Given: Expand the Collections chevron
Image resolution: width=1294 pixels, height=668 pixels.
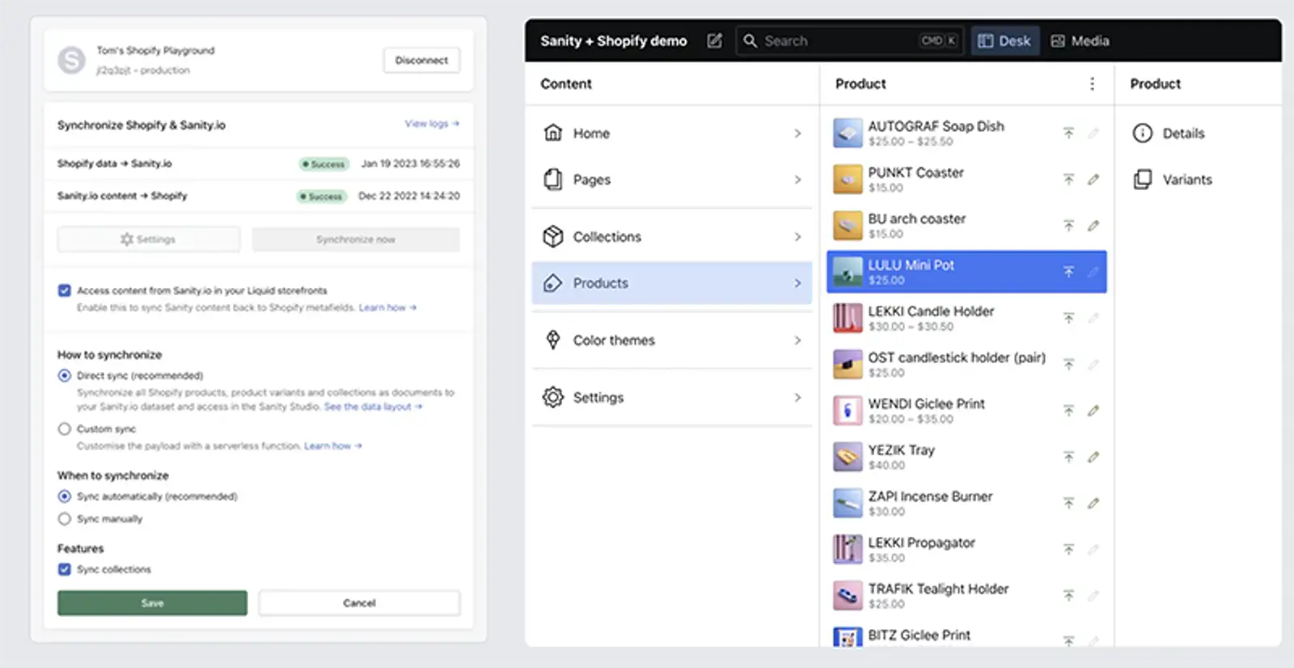Looking at the screenshot, I should (x=797, y=237).
